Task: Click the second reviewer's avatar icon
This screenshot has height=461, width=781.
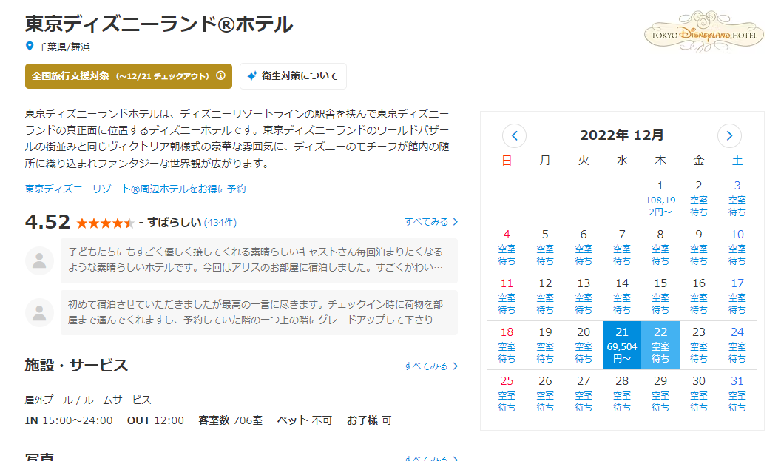Action: point(39,313)
